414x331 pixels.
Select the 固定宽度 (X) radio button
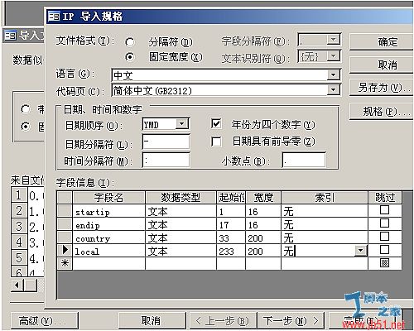130,57
